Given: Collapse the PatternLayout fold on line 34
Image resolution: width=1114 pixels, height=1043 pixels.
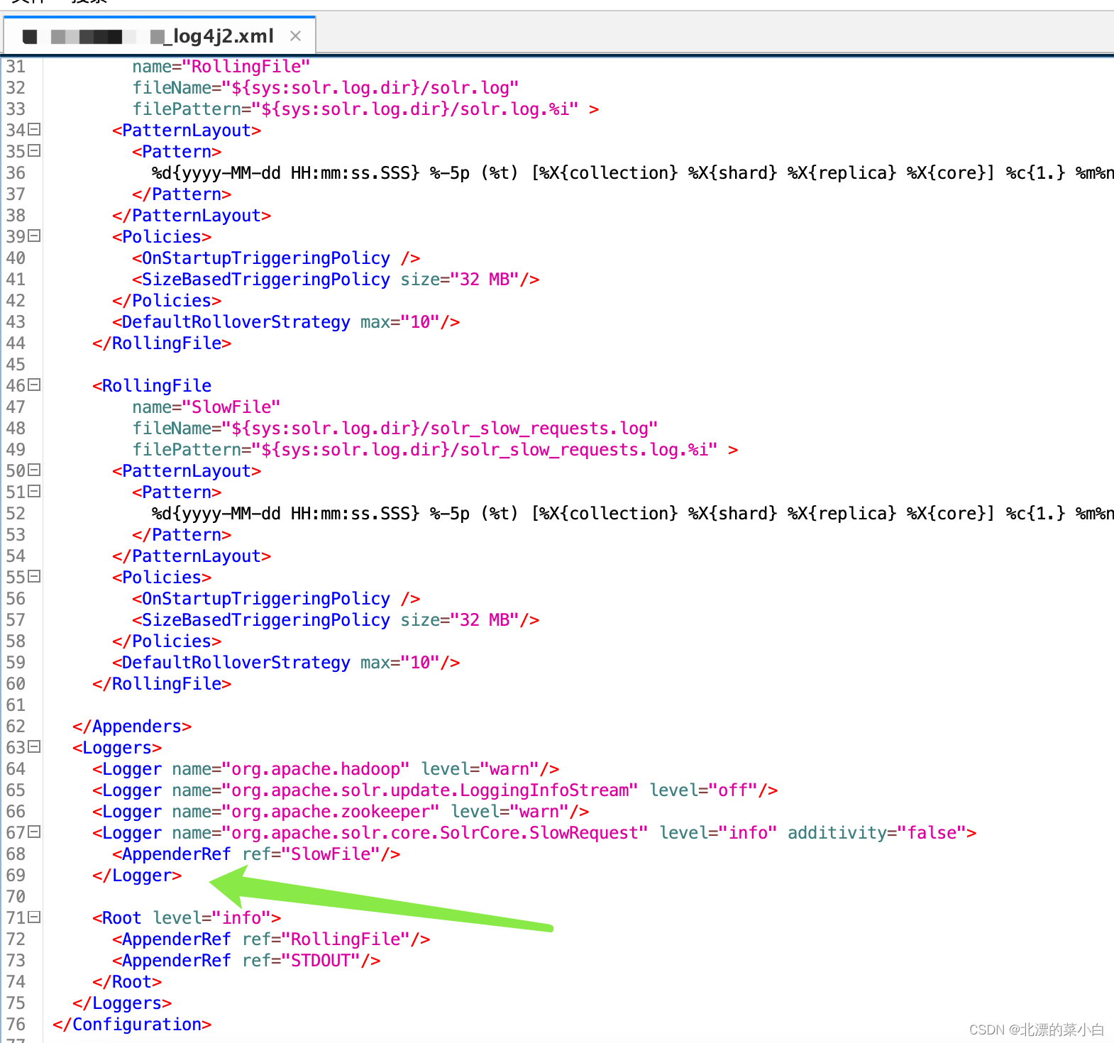Looking at the screenshot, I should point(34,129).
